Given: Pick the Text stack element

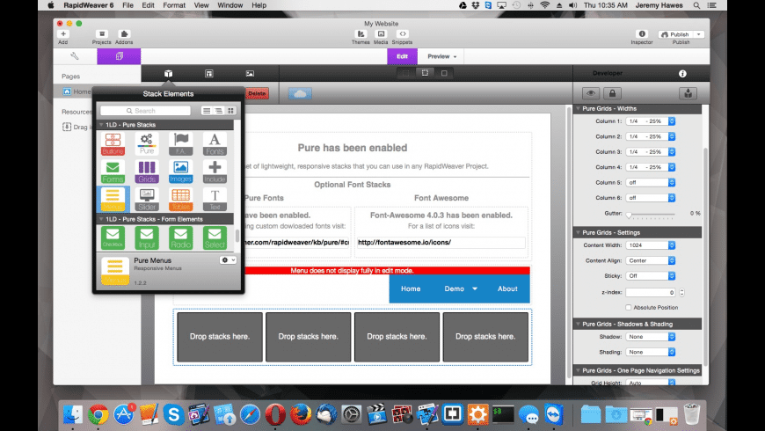Looking at the screenshot, I should tap(215, 199).
